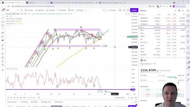Open the Financials menu
This screenshot has height=107, width=190.
51,10
